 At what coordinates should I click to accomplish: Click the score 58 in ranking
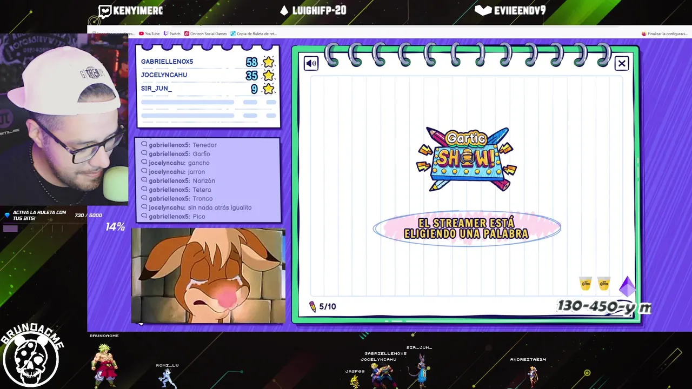pos(252,62)
